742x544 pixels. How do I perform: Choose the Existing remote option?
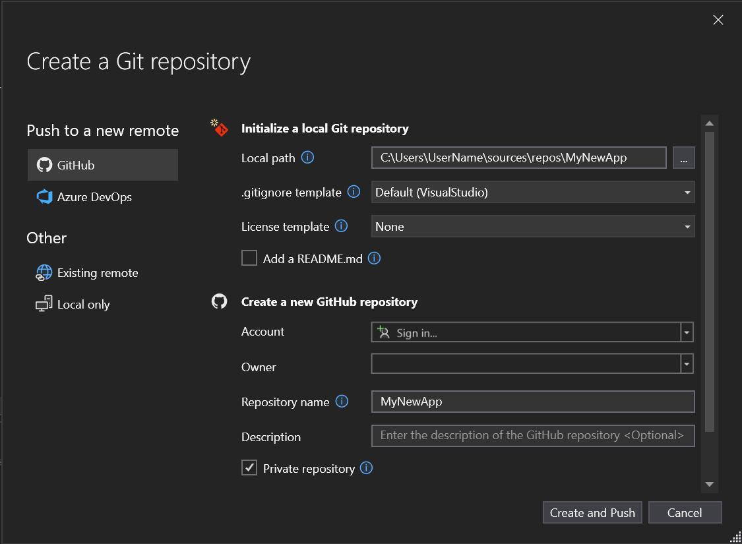97,272
